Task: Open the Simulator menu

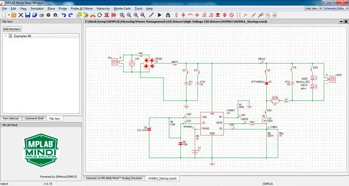Action: click(37, 9)
